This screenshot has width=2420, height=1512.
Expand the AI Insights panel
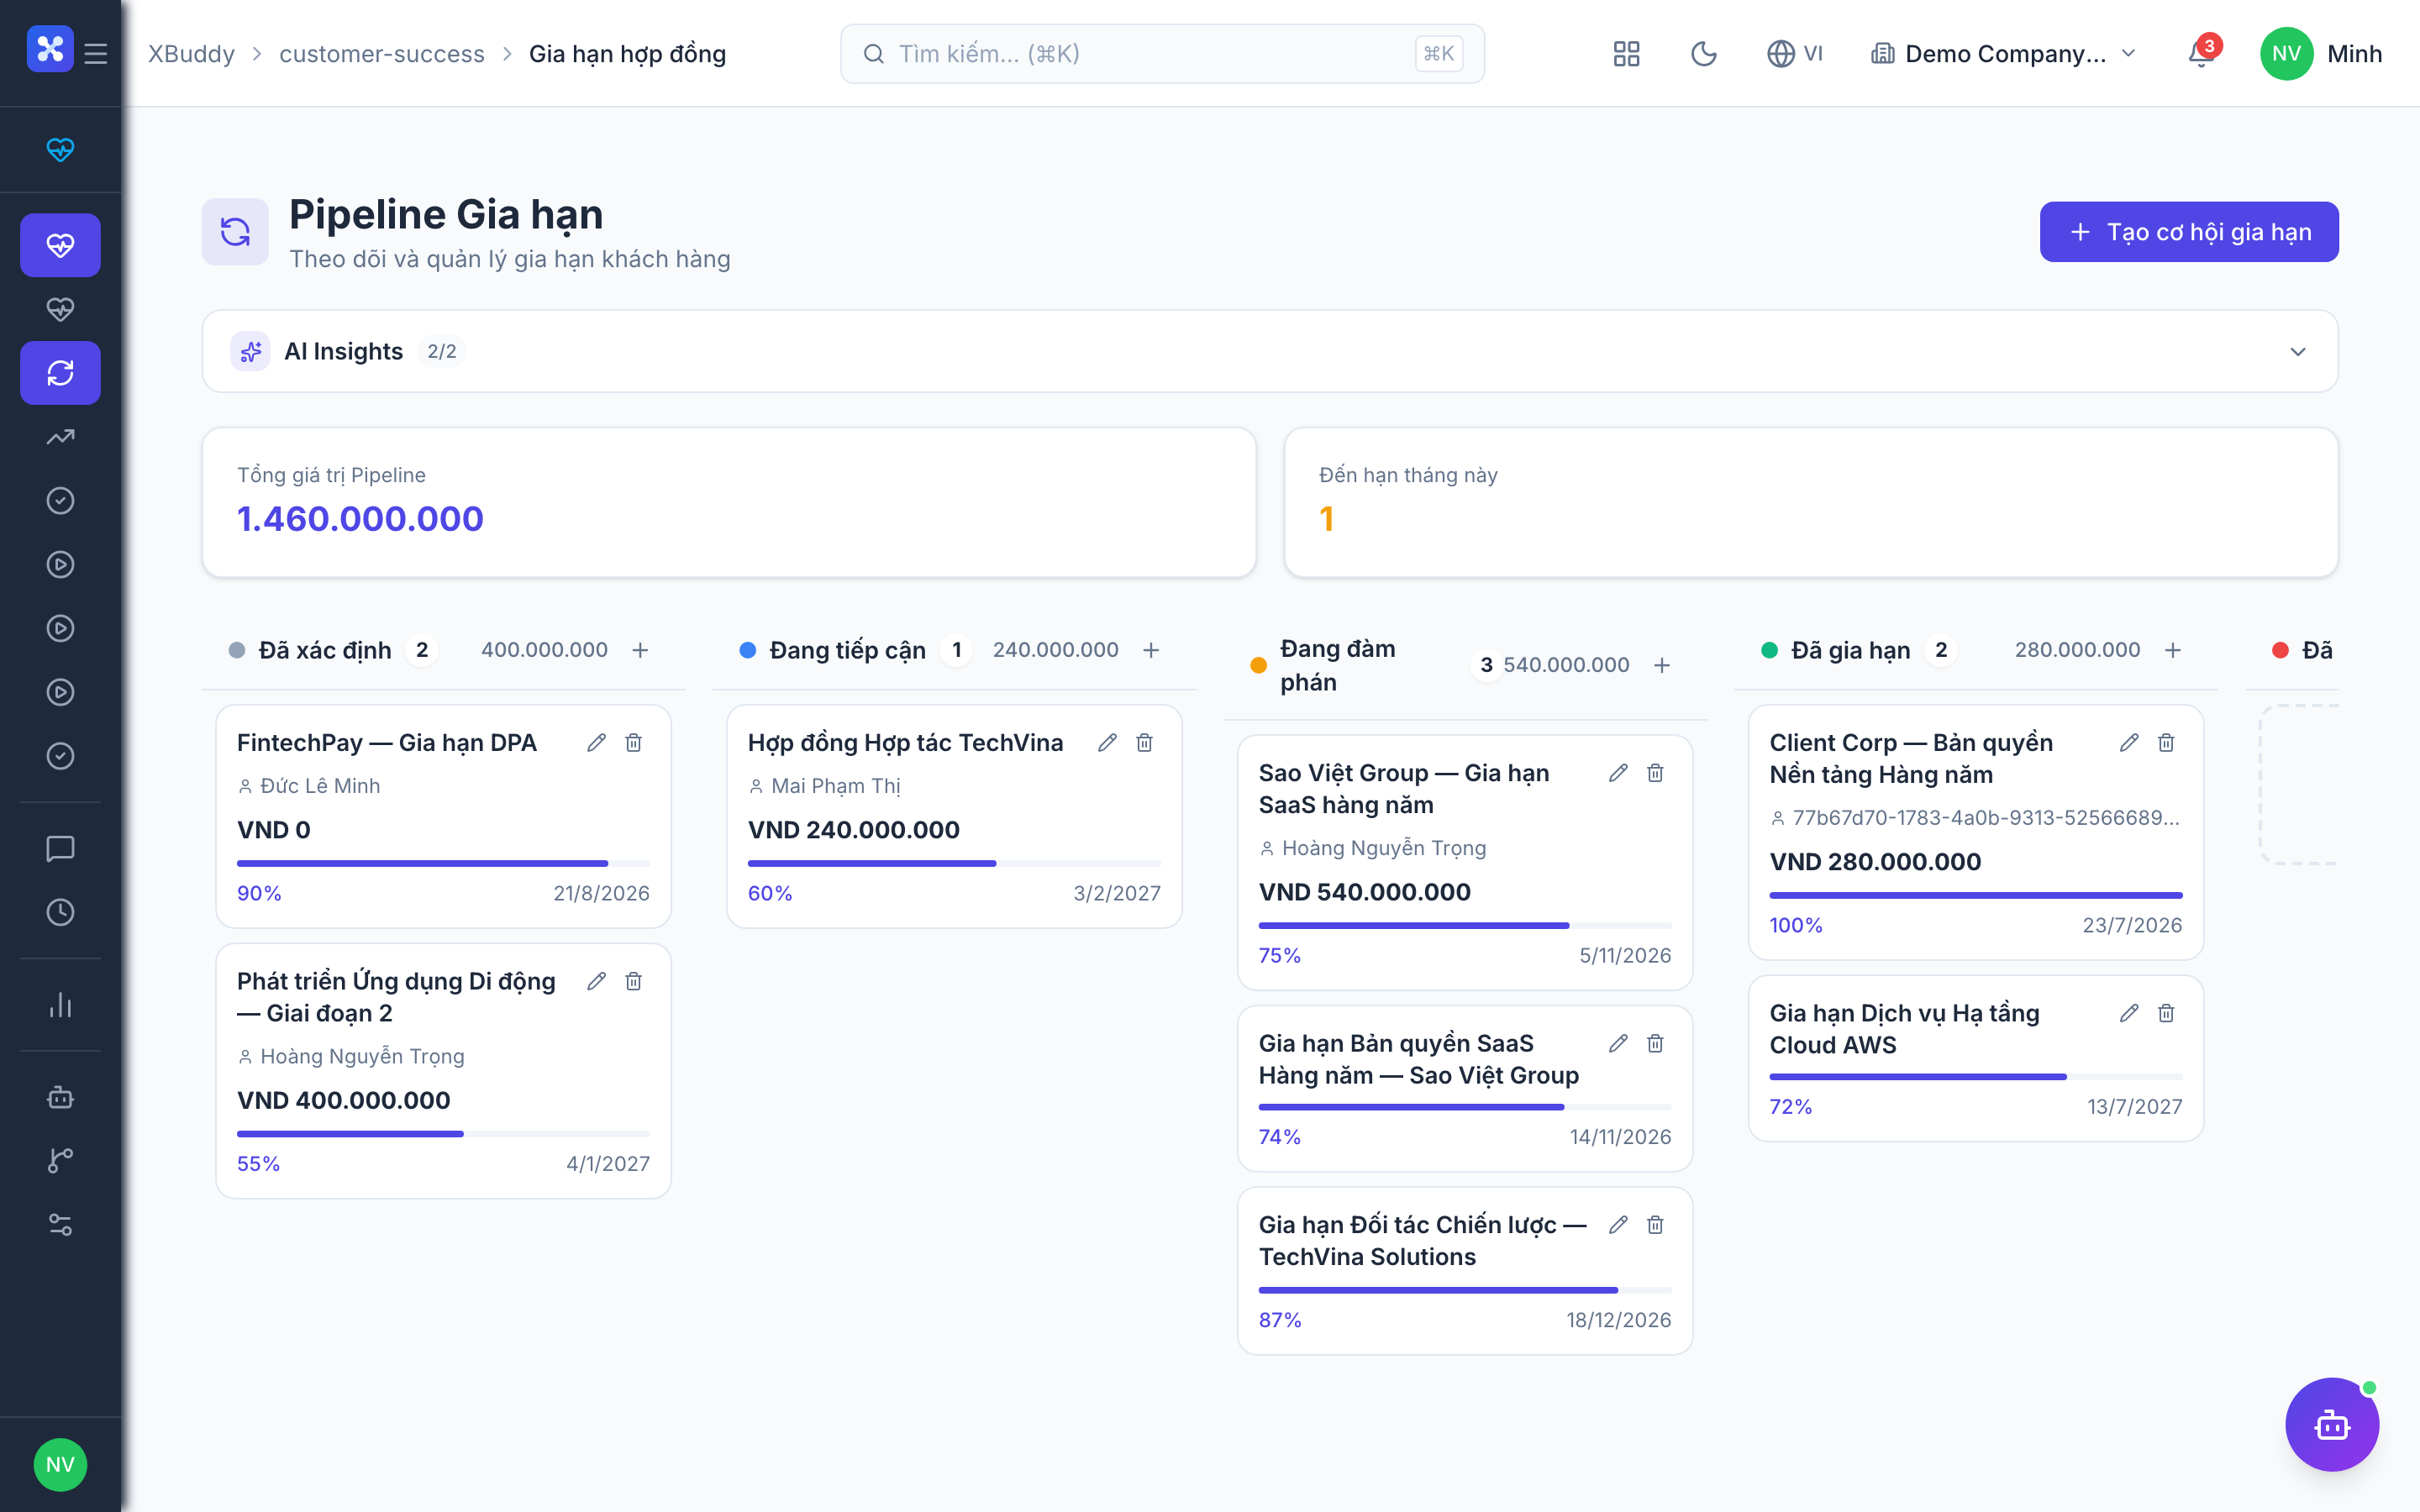coord(1270,351)
